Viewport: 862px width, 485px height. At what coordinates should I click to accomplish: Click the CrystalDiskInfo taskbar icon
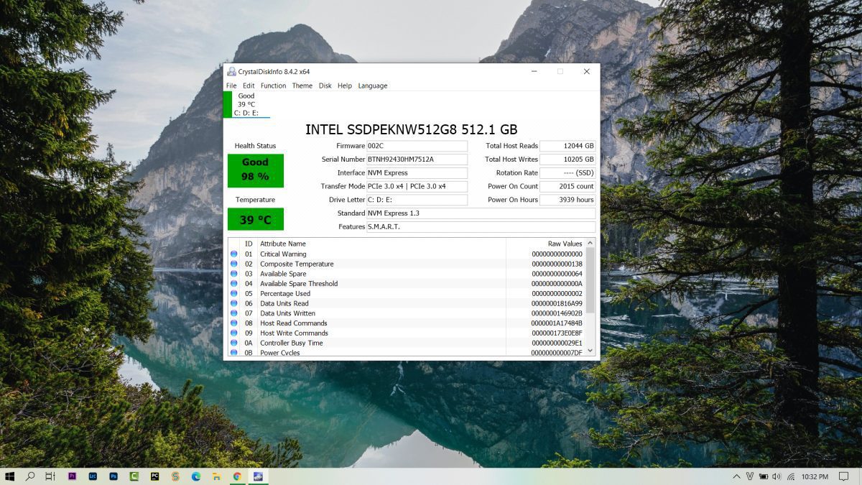(258, 476)
